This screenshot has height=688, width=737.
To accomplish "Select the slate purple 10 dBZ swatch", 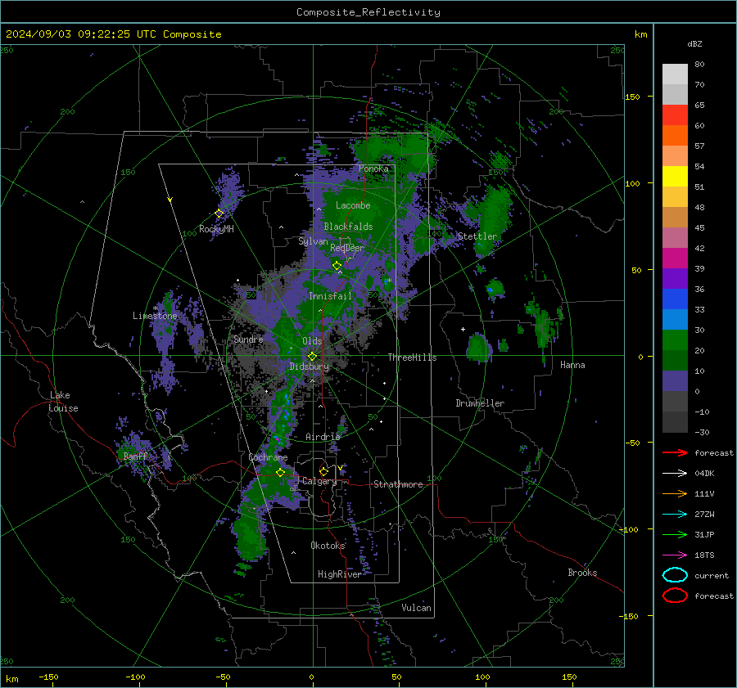I will (x=675, y=380).
